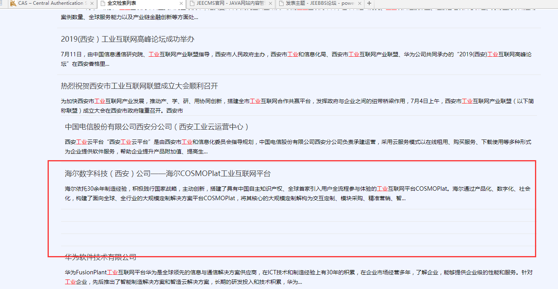Viewport: 558px width, 289px height.
Task: Close the JEECMS官网 tab
Action: [x=270, y=3]
